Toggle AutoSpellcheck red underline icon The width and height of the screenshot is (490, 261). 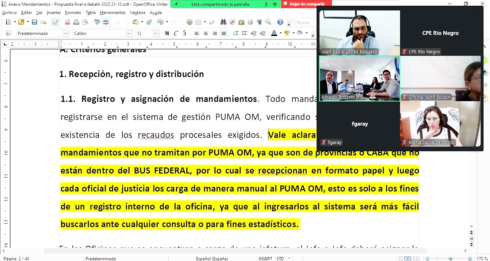point(106,22)
